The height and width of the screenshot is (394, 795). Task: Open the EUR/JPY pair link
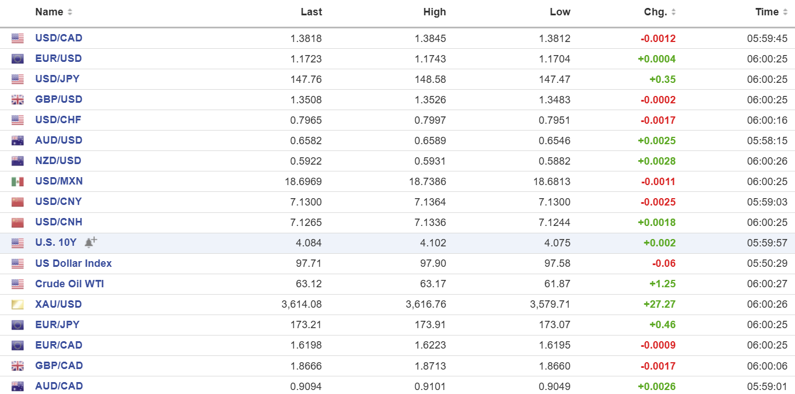[57, 324]
